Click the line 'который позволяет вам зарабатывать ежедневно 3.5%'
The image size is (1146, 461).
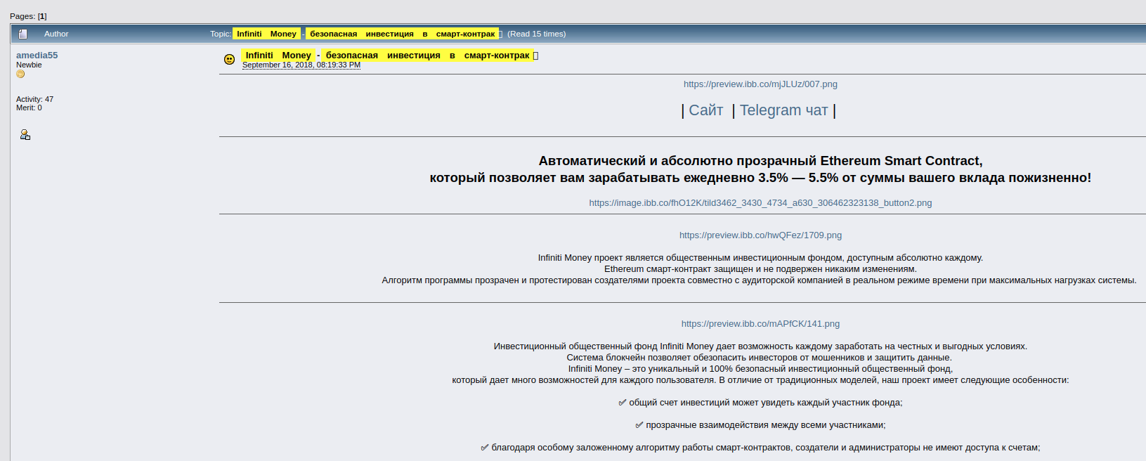coord(760,178)
